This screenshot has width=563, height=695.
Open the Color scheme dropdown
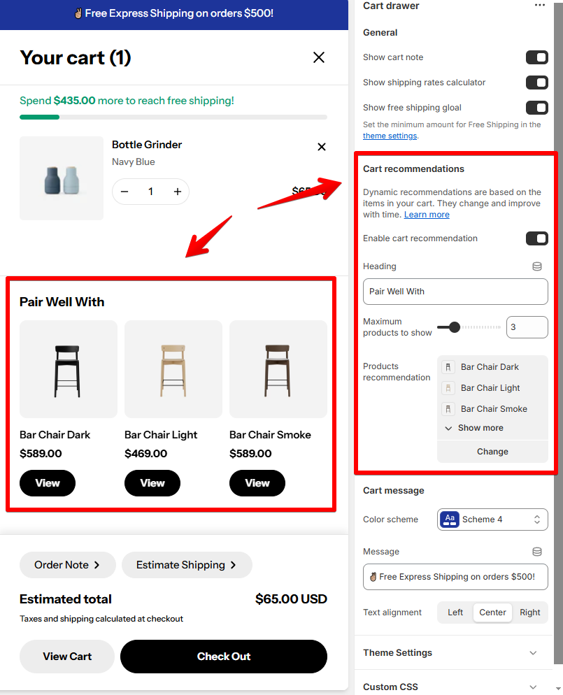pos(492,520)
